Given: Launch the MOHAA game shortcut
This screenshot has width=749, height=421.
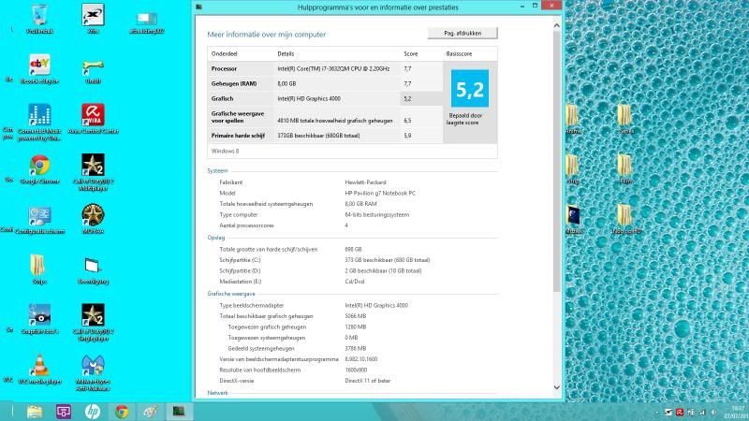Looking at the screenshot, I should 93,219.
